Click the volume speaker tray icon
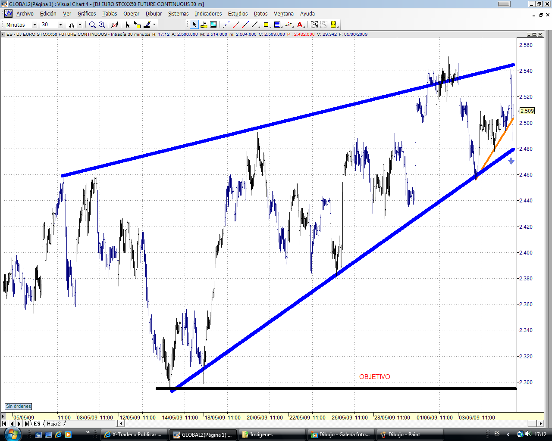 (x=529, y=434)
